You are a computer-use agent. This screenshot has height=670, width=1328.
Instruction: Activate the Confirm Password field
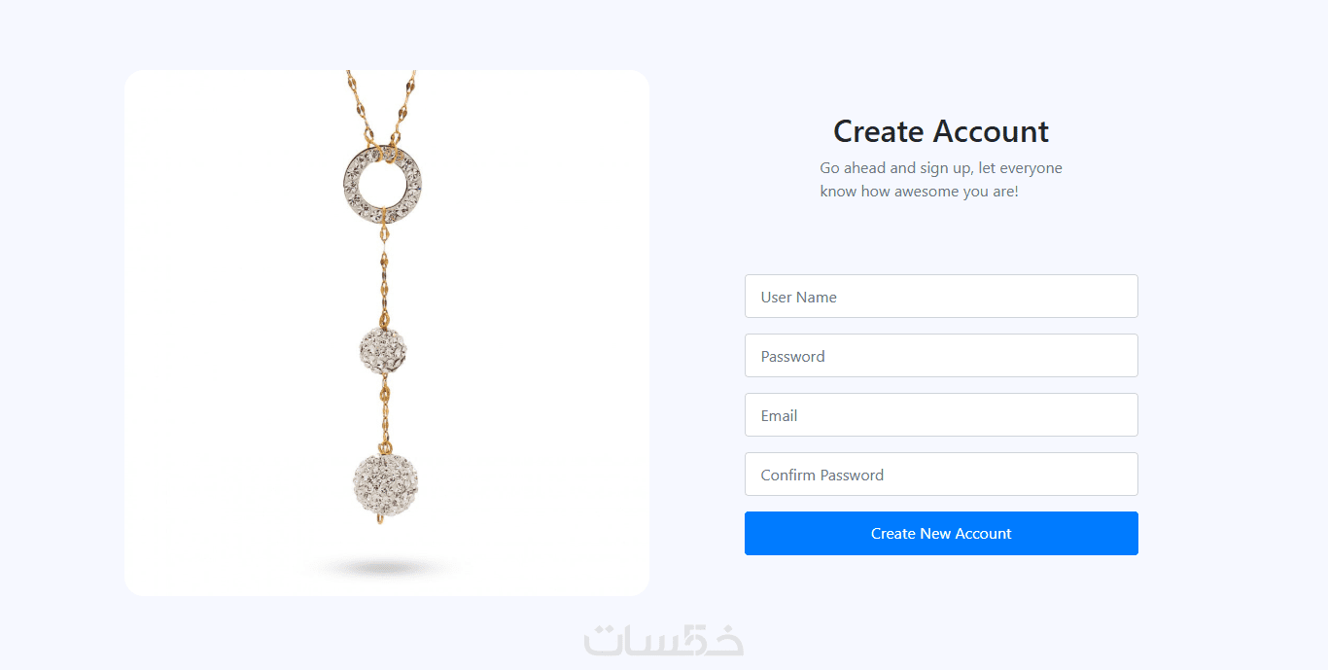point(941,474)
